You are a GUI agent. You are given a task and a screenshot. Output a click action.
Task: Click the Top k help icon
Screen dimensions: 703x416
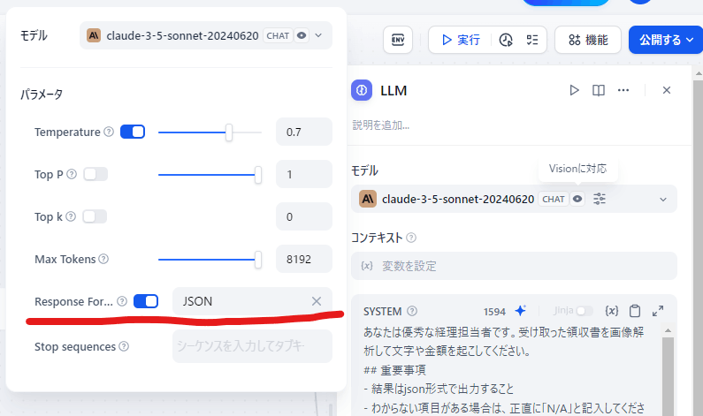(71, 216)
